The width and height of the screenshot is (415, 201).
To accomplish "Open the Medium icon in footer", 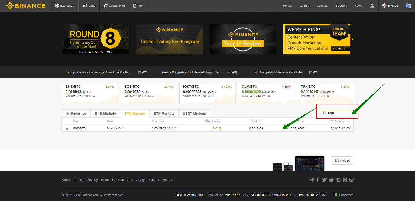I will tap(345, 180).
